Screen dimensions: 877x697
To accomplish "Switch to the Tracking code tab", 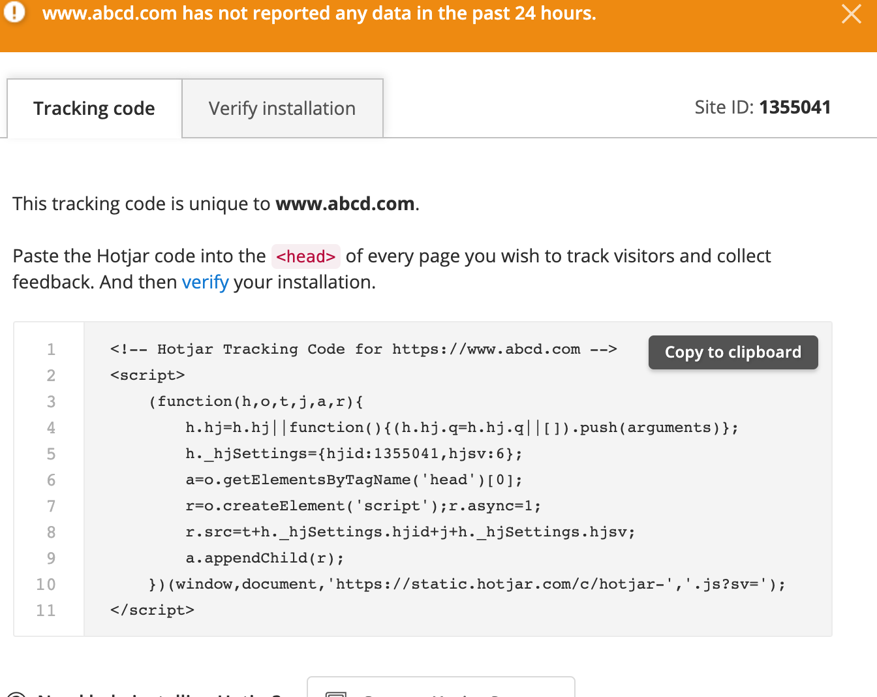I will [x=94, y=108].
